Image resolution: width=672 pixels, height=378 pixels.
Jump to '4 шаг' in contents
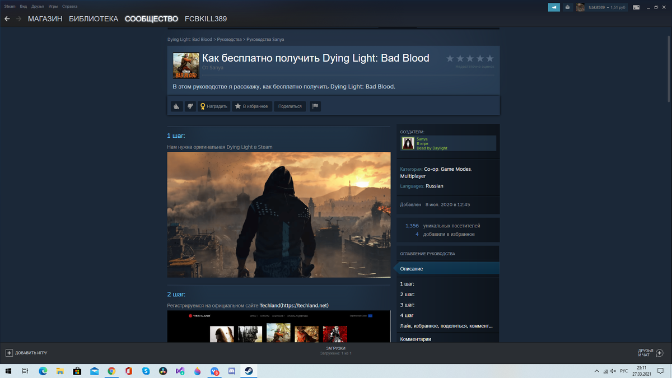coord(407,316)
